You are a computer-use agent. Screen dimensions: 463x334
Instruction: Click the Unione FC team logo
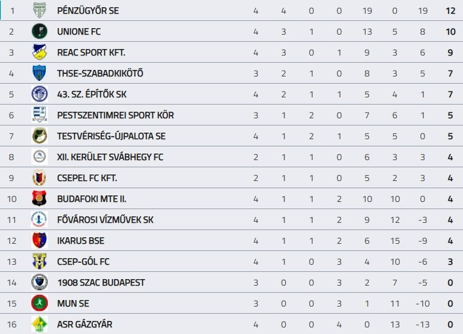pyautogui.click(x=40, y=31)
